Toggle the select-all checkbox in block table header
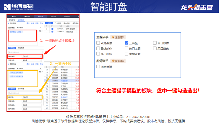The height and width of the screenshot is (124, 219). [52, 26]
